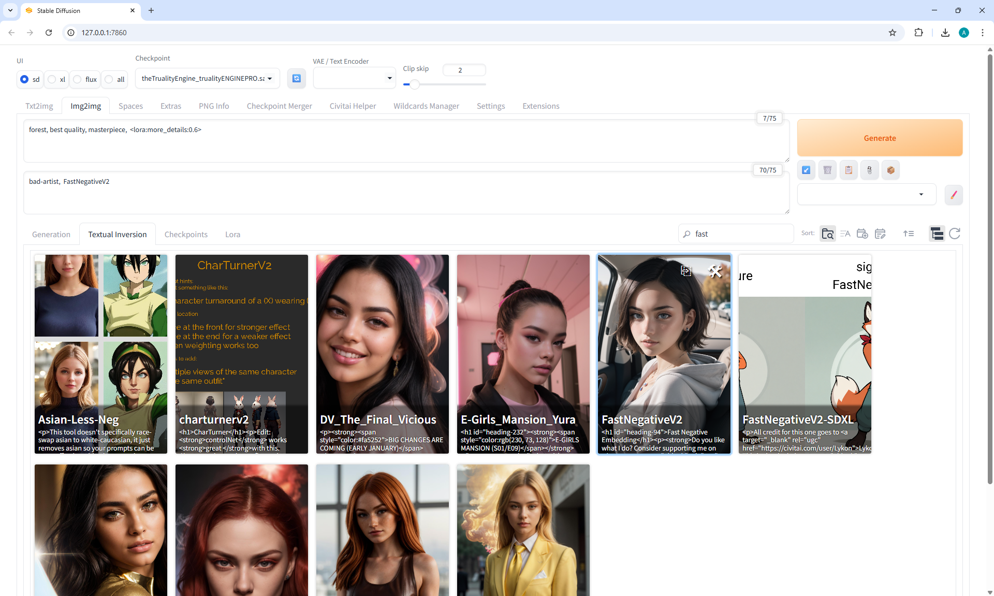Select the xl UI radio button
The width and height of the screenshot is (994, 596).
52,79
